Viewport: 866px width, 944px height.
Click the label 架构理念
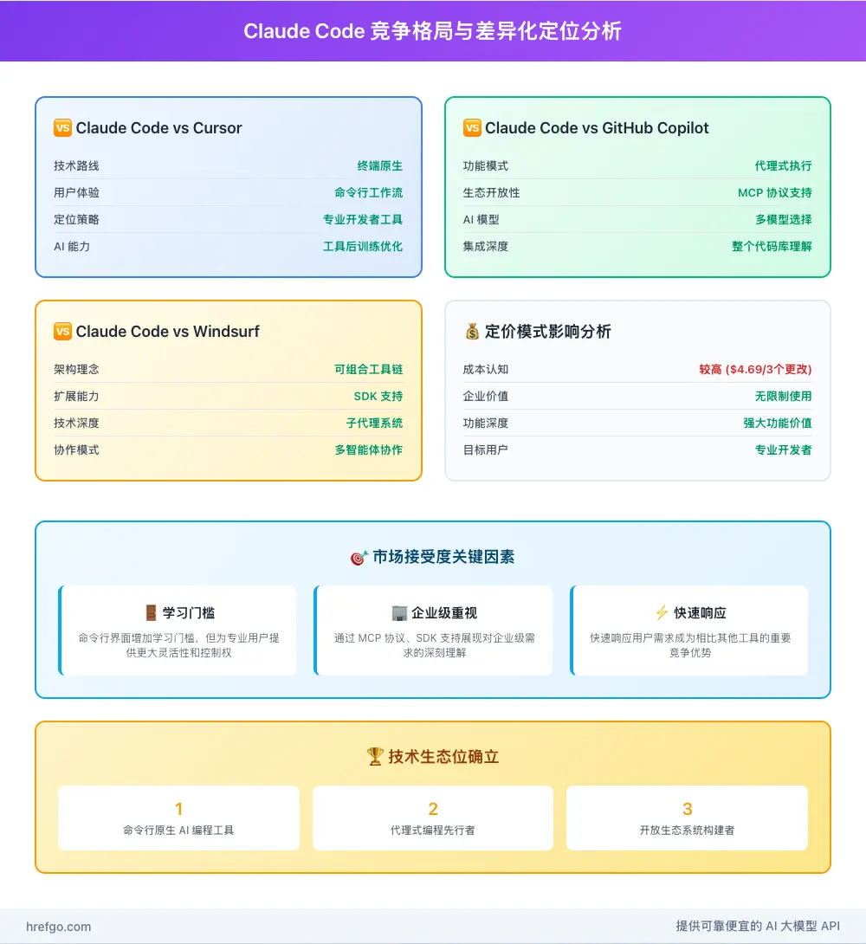(76, 369)
